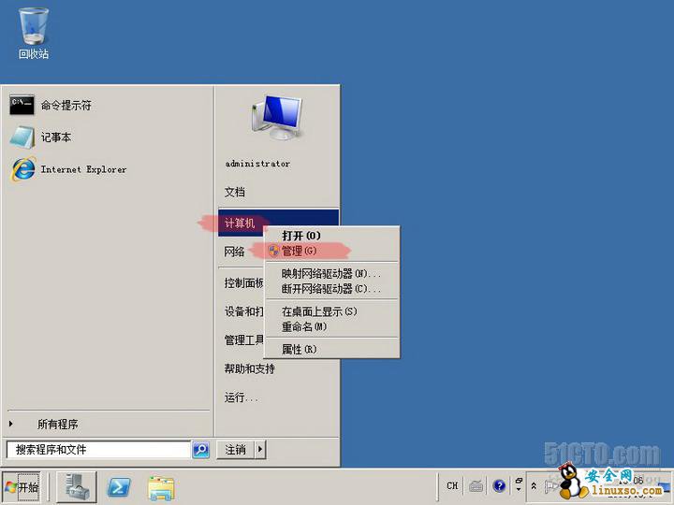Click the blue help icon in language bar
674x505 pixels.
pos(499,486)
